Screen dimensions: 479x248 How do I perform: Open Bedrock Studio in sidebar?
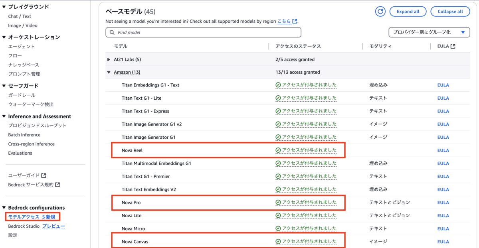click(24, 226)
